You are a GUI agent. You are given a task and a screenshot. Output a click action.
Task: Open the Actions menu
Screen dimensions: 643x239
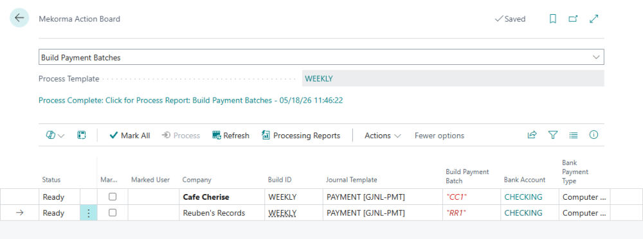click(x=383, y=136)
